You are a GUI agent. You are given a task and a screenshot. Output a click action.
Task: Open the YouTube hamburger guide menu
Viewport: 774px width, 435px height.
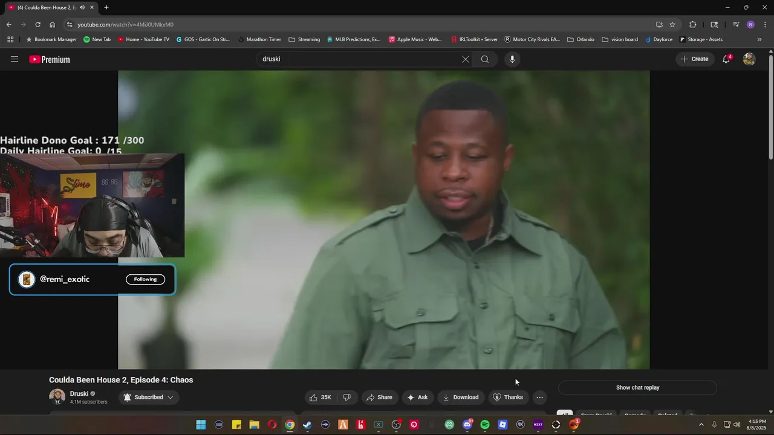15,59
